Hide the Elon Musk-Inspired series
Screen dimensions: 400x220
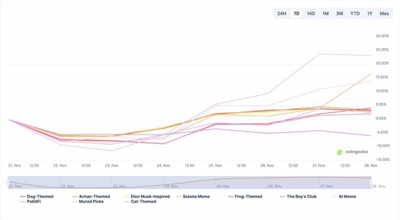[150, 196]
